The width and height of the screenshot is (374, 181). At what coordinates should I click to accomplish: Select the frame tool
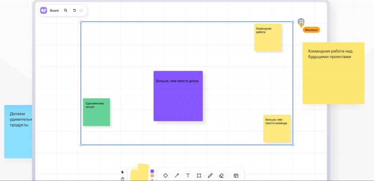click(x=199, y=176)
